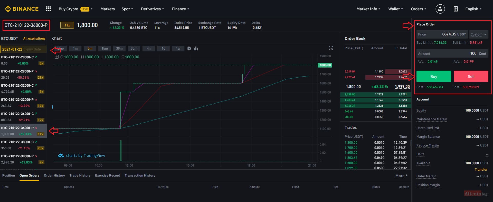This screenshot has width=493, height=202.
Task: Switch to the Order History tab
Action: click(54, 176)
